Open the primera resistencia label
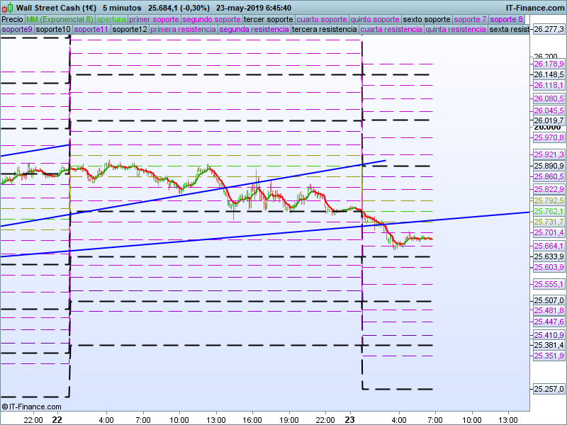This screenshot has height=425, width=567. [184, 29]
